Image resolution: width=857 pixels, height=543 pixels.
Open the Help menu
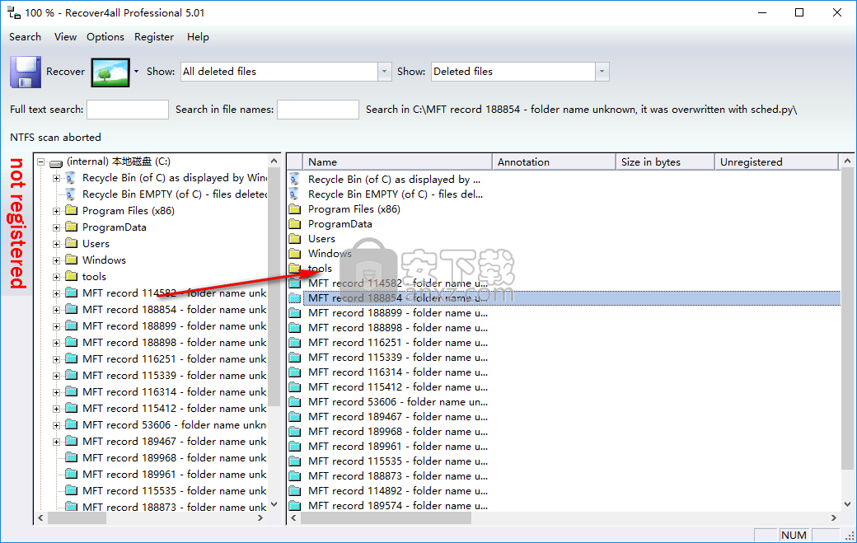coord(198,36)
